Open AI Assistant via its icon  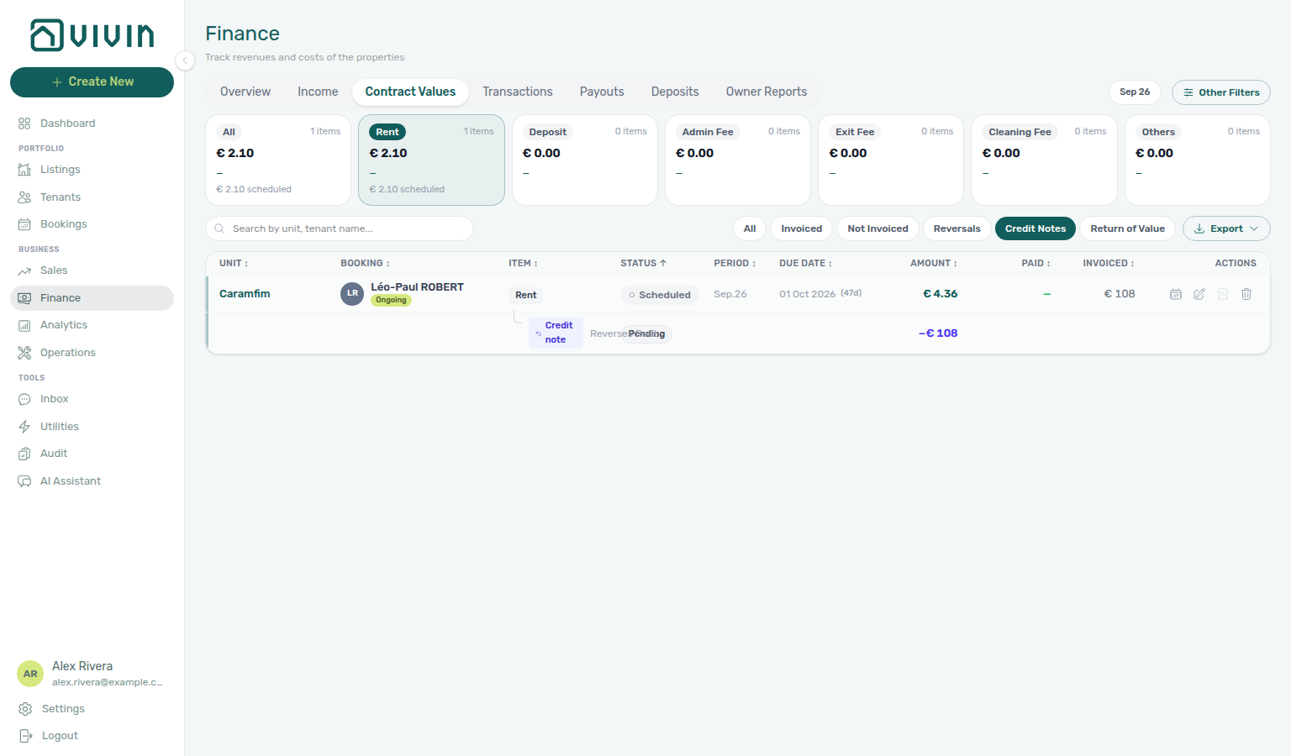pos(24,481)
